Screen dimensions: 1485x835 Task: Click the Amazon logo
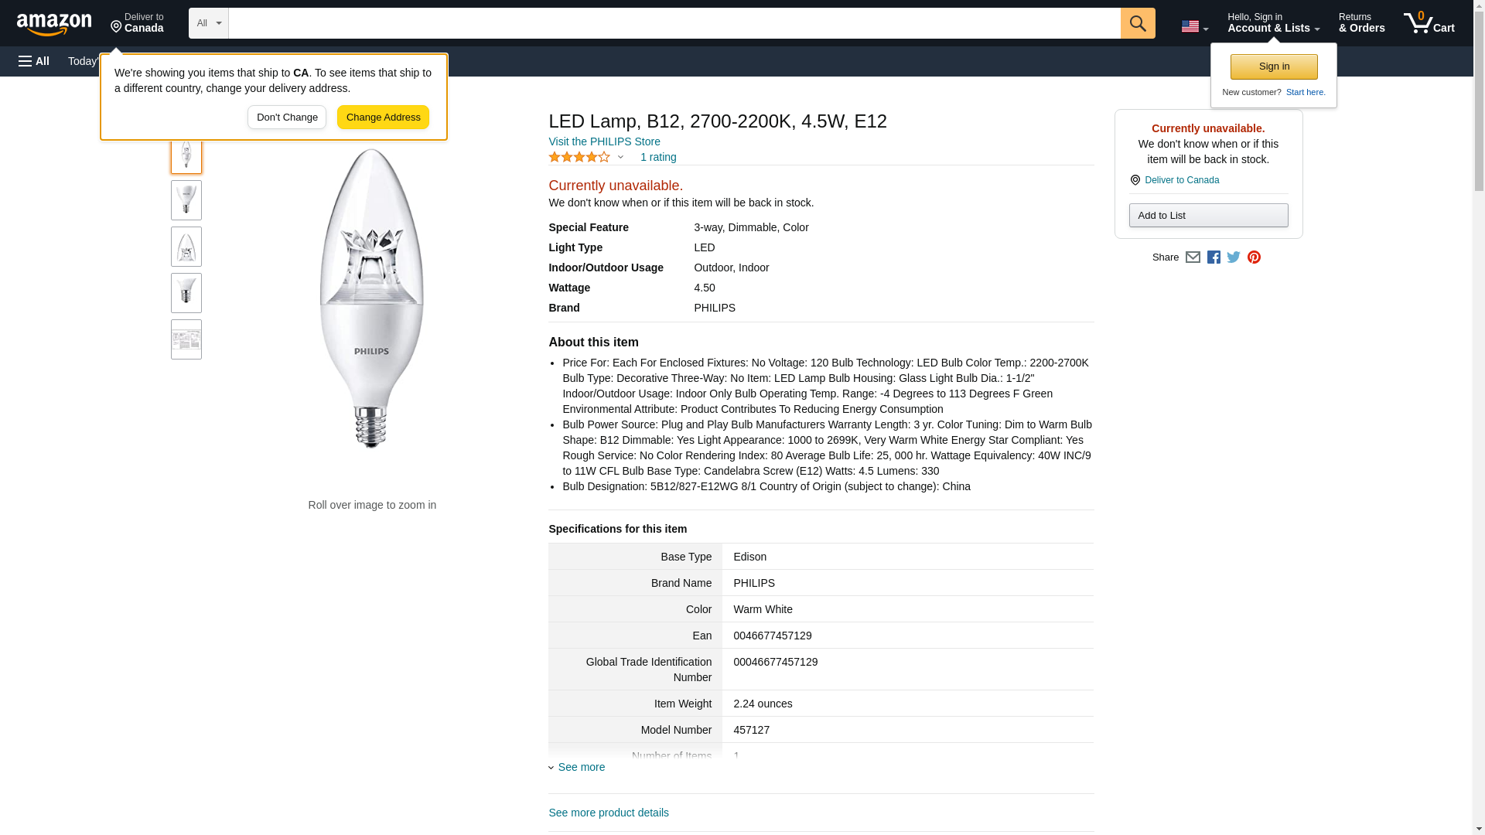54,24
